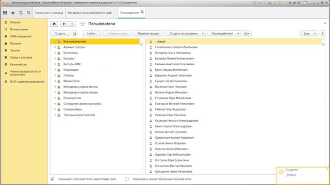Click CRM и маркетинг section icon
Viewport: 330px width, 185px height.
6,36
